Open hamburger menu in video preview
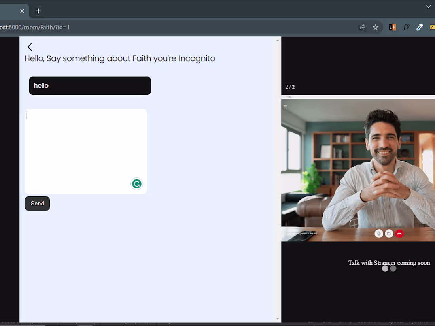The height and width of the screenshot is (326, 435). [x=285, y=107]
